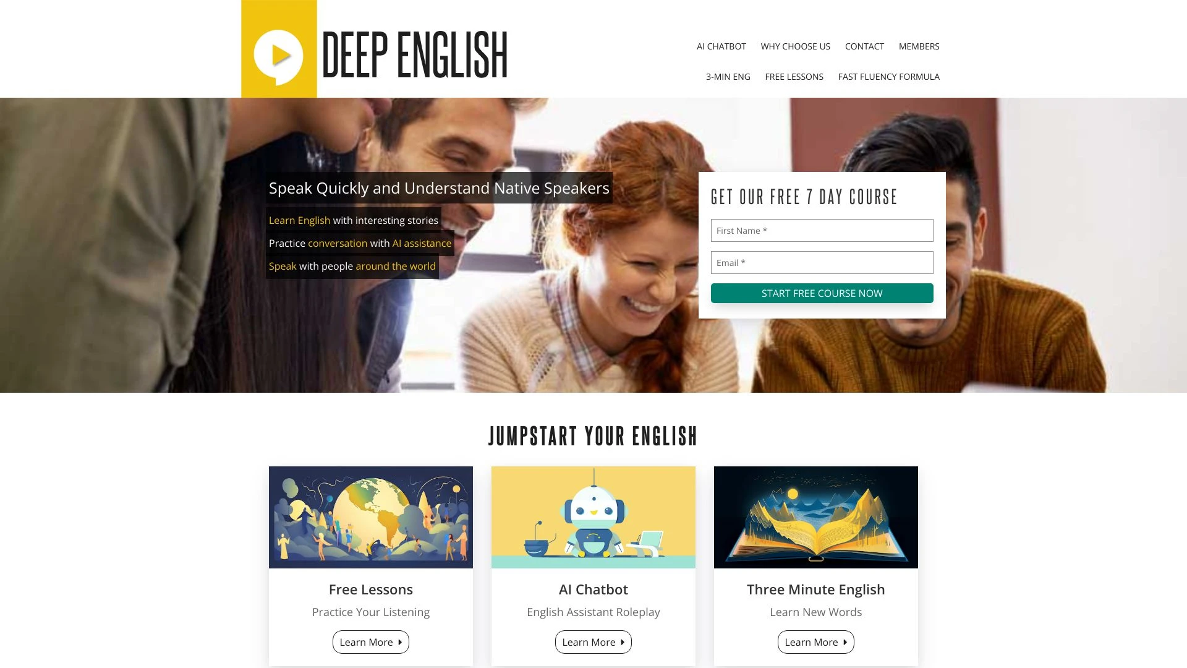Screen dimensions: 1187x668
Task: Click the AI CHATBOT navigation menu item
Action: click(x=721, y=46)
